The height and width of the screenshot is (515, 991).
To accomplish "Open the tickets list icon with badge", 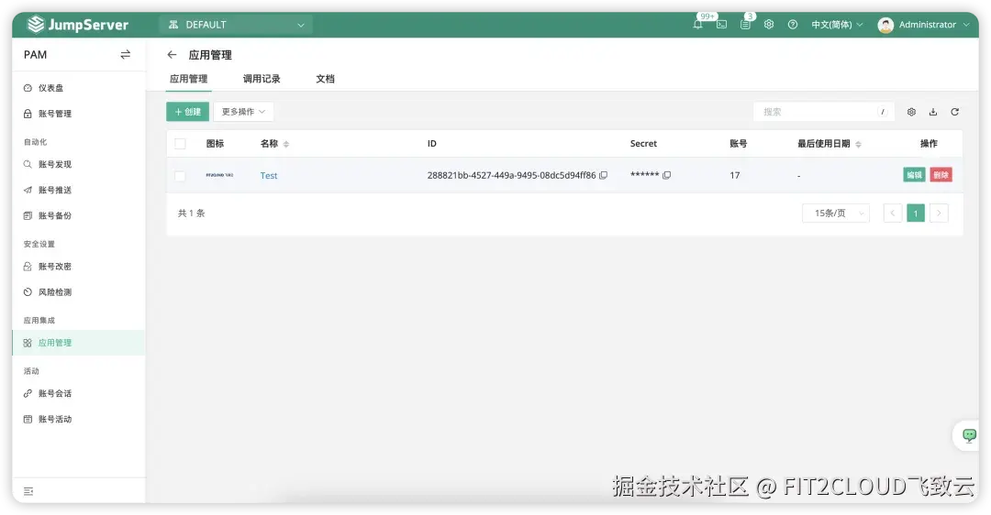I will [745, 25].
